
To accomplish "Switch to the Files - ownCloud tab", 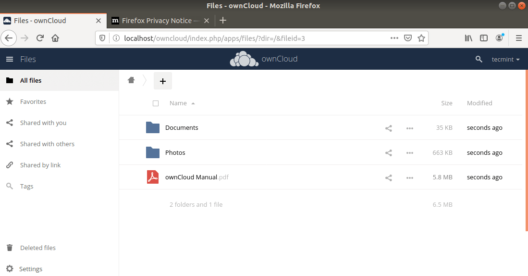I will (x=53, y=21).
